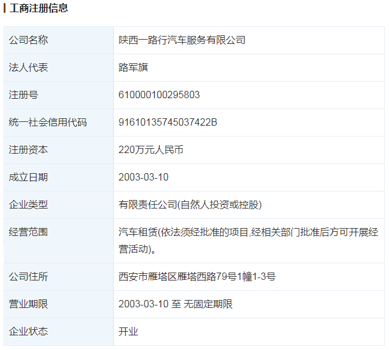
Task: Click the 成立日期 label cell
Action: 28,177
